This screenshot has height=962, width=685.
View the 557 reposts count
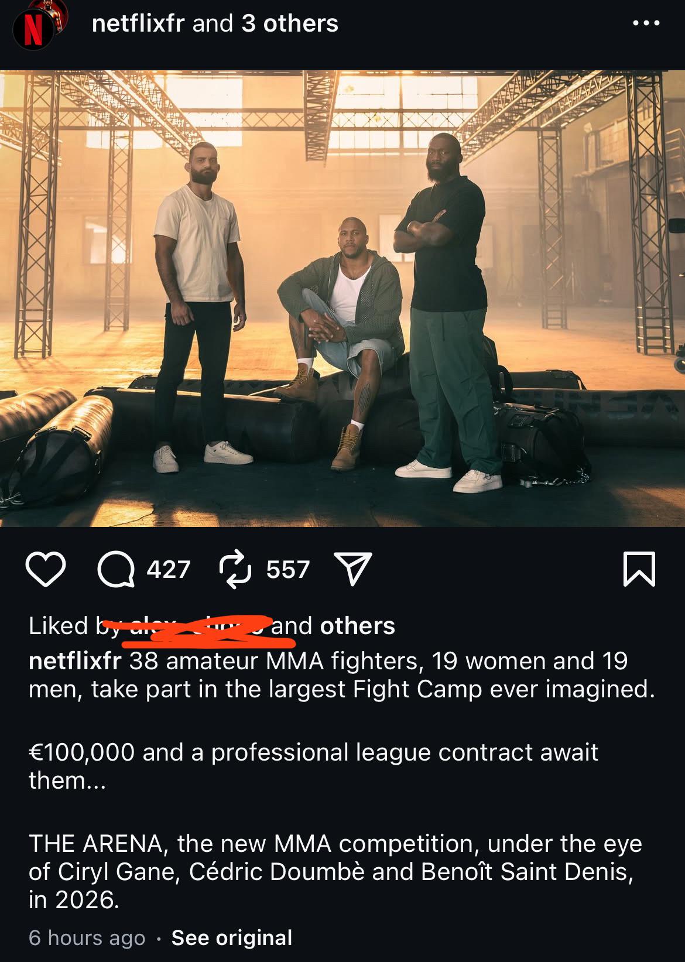pos(288,569)
